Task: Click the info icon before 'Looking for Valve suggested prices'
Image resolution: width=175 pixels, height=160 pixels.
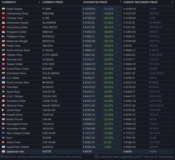Action: 96,157
